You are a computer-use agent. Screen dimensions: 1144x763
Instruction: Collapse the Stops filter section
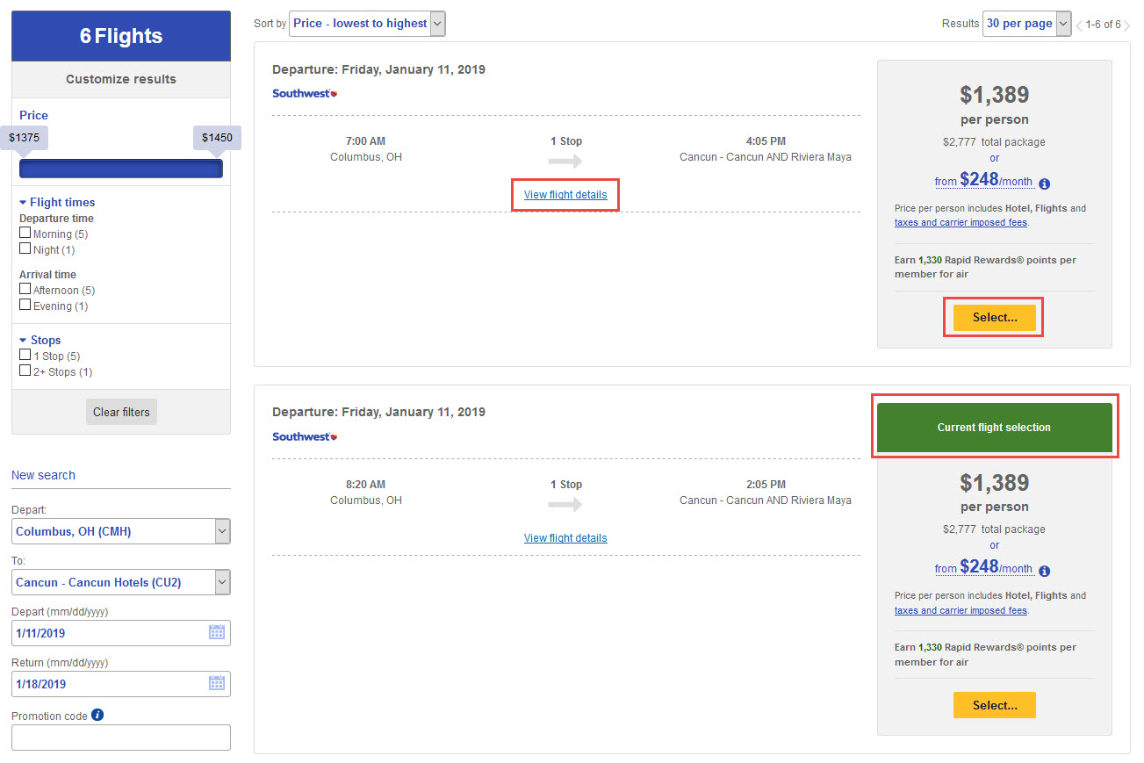click(x=40, y=340)
